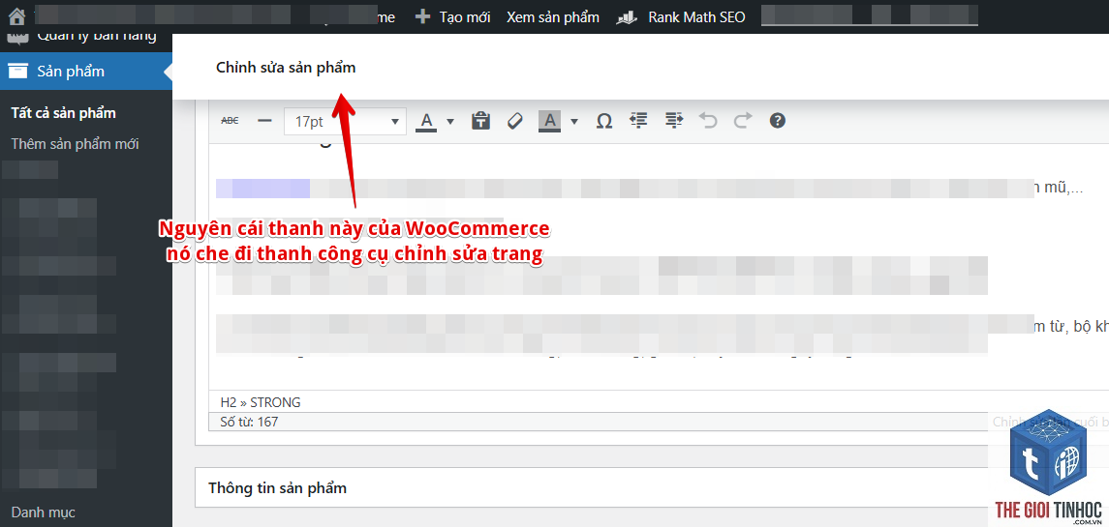Expand the background color picker arrow
This screenshot has width=1109, height=527.
(574, 122)
